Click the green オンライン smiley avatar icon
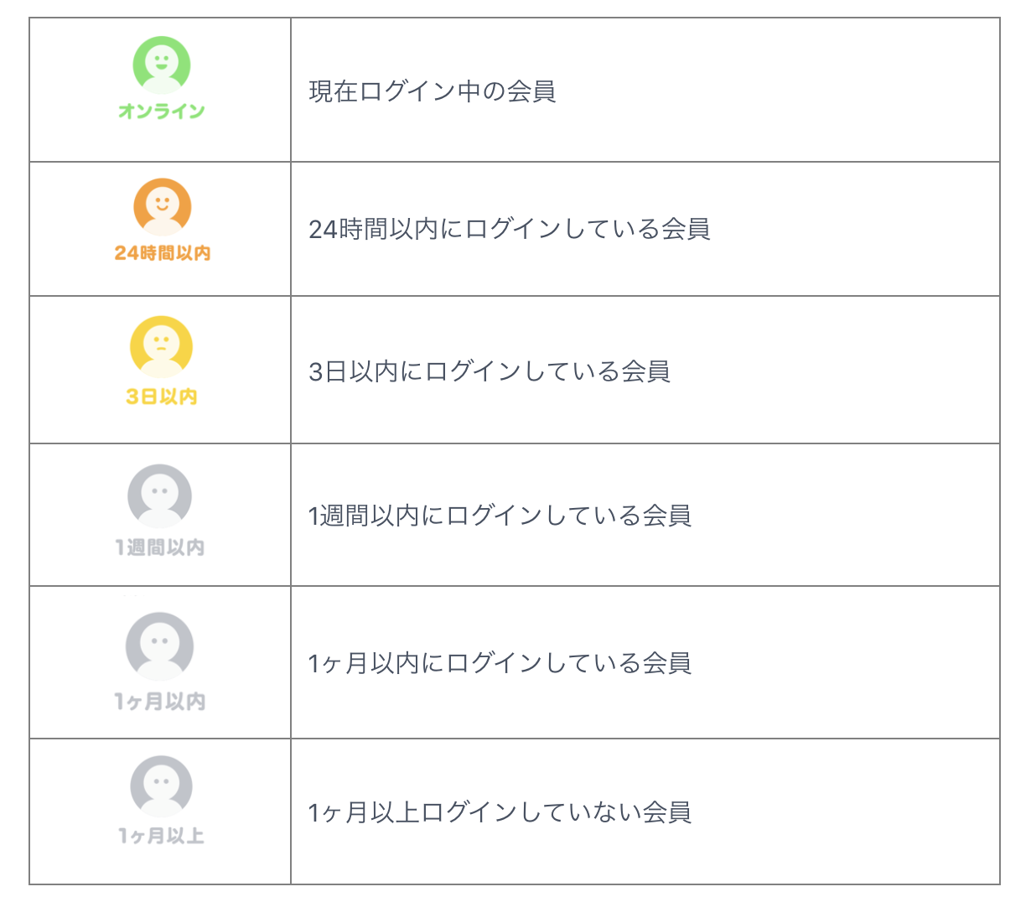 coord(162,65)
